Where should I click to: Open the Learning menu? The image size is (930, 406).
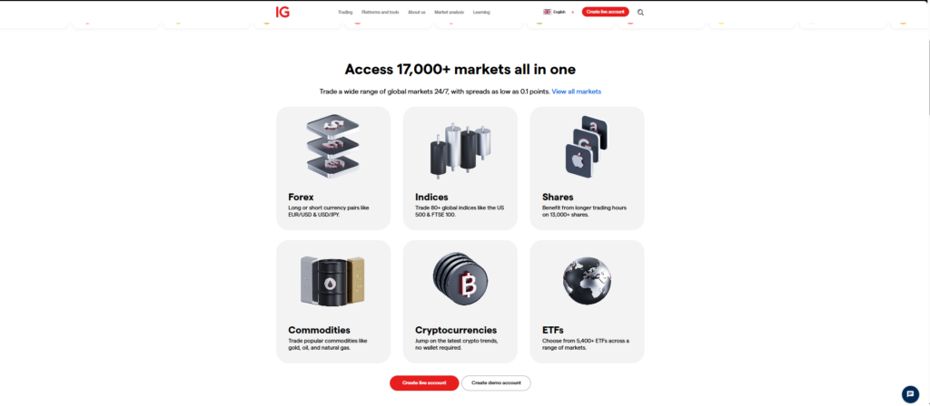pyautogui.click(x=481, y=12)
